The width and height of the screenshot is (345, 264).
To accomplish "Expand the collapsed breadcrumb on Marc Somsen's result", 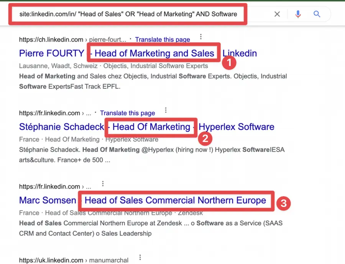I will [x=88, y=187].
